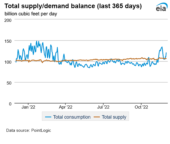170x144 pixels.
Task: Click the Apr '22 axis label
Action: [x=66, y=107]
